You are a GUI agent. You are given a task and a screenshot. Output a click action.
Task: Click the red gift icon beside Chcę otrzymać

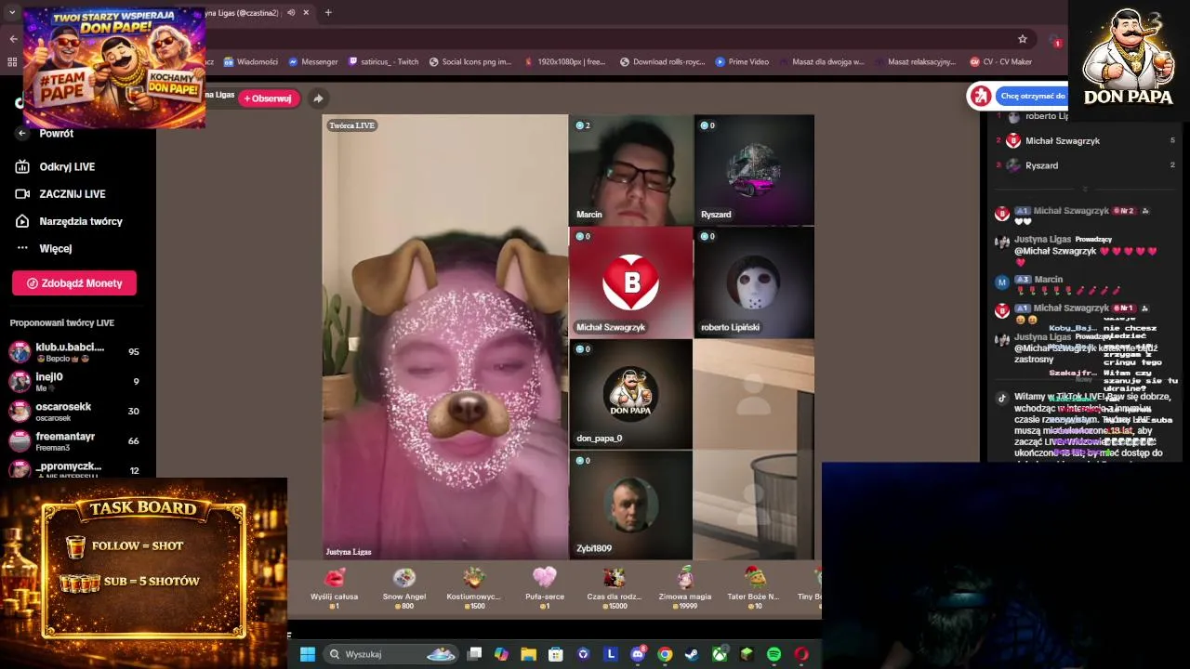pos(981,96)
